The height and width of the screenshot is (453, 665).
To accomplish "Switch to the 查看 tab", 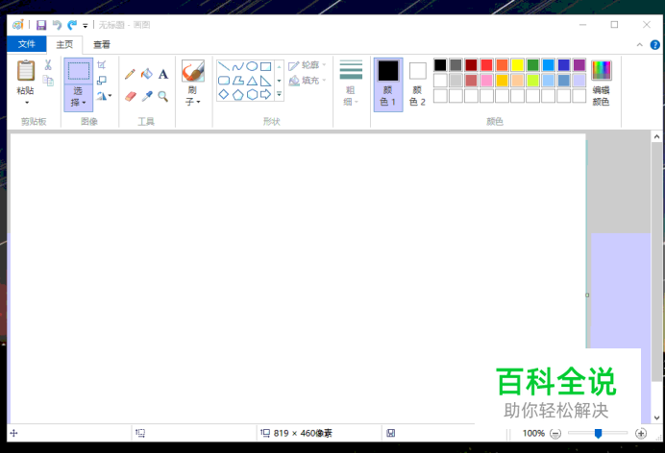I will coord(101,44).
